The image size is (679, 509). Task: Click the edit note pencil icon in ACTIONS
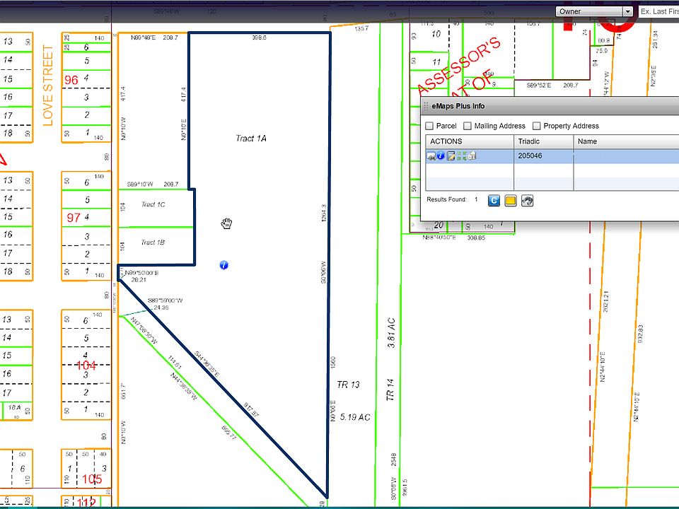tap(451, 156)
